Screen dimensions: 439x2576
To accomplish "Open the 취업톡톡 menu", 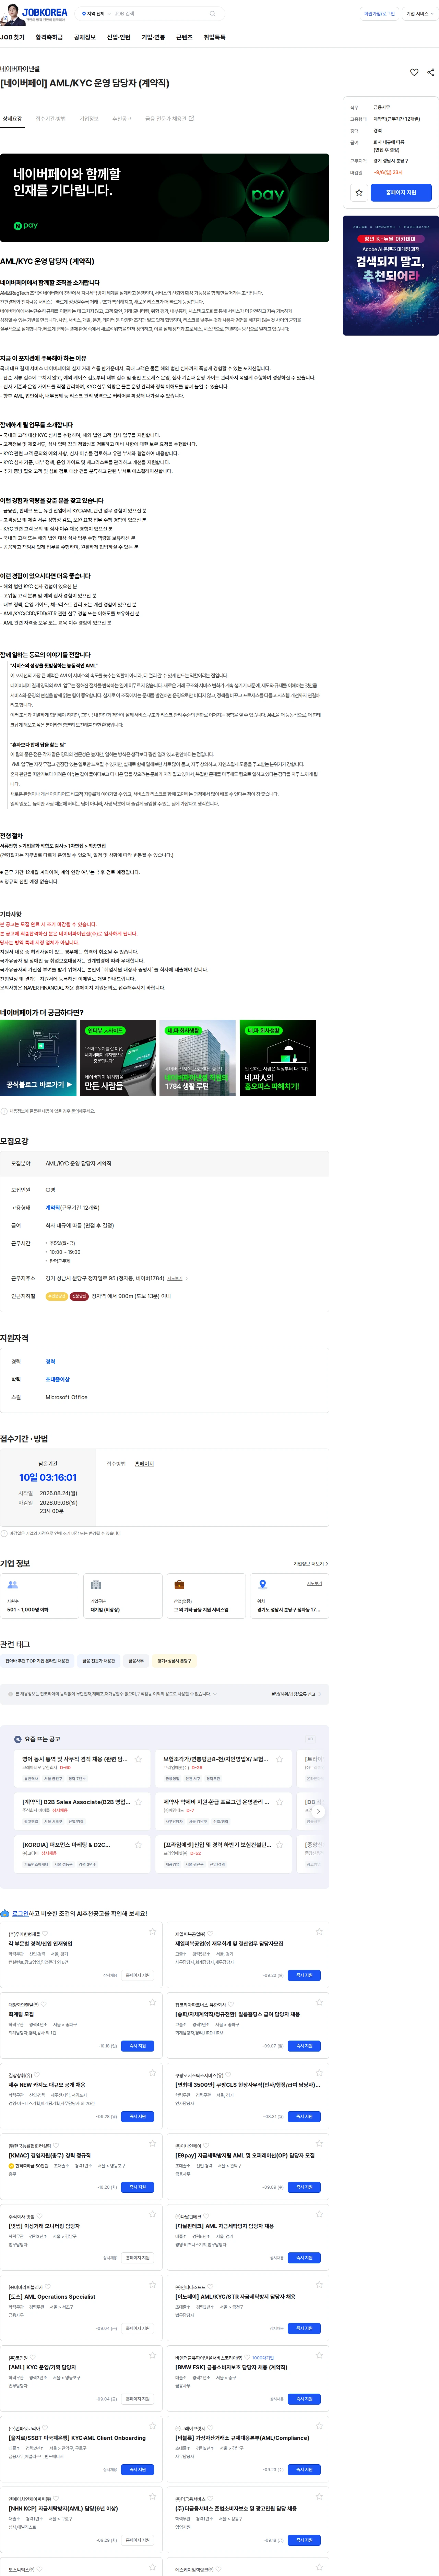I will [214, 37].
